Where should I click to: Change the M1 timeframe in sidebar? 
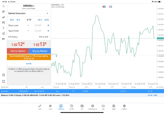tap(3, 39)
